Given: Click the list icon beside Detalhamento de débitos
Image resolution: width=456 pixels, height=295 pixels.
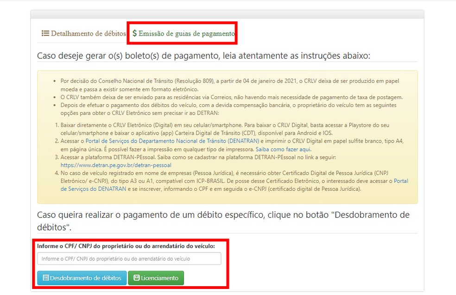Looking at the screenshot, I should click(x=45, y=33).
